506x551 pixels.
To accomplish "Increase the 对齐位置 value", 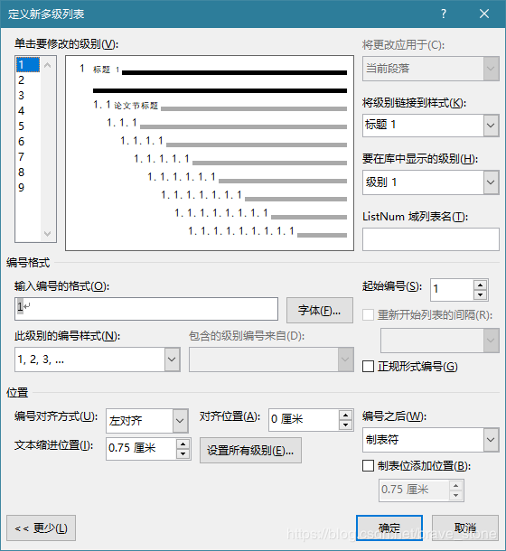I will 346,415.
